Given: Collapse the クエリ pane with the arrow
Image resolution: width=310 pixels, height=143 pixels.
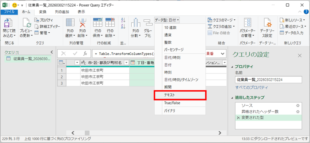Looking at the screenshot, I should click(x=51, y=52).
